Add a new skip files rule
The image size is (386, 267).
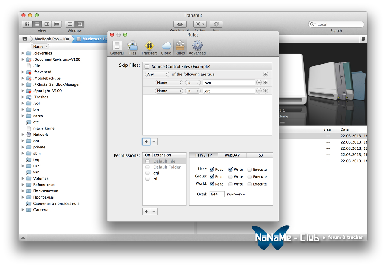click(x=146, y=141)
